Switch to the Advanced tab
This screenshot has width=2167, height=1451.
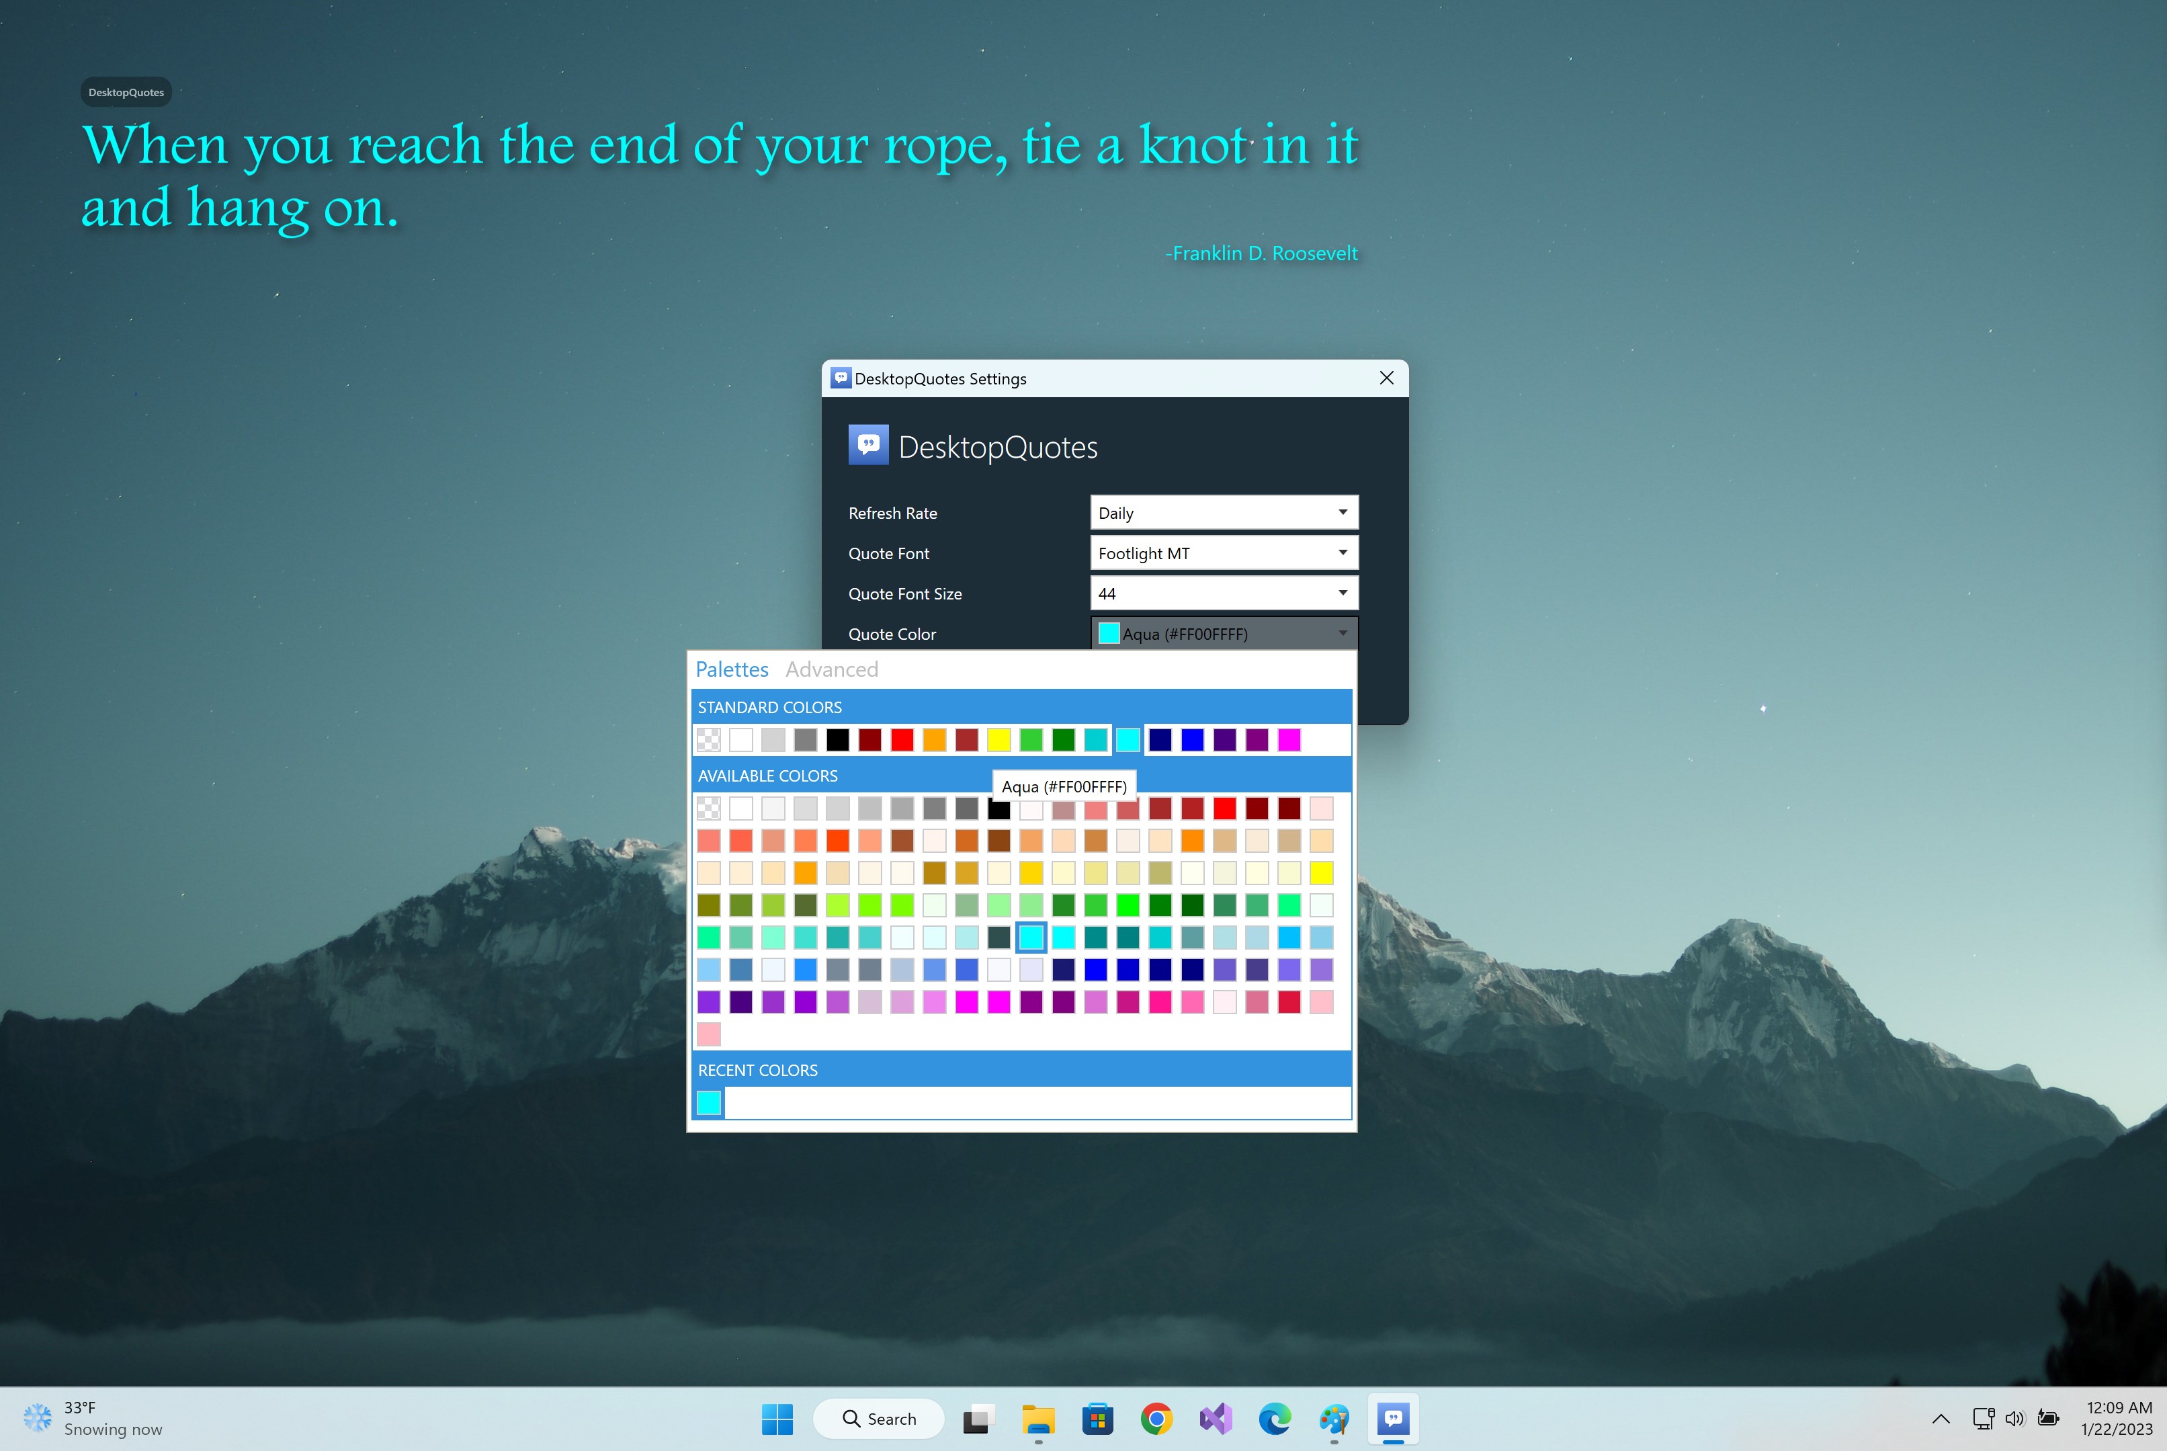(x=832, y=669)
